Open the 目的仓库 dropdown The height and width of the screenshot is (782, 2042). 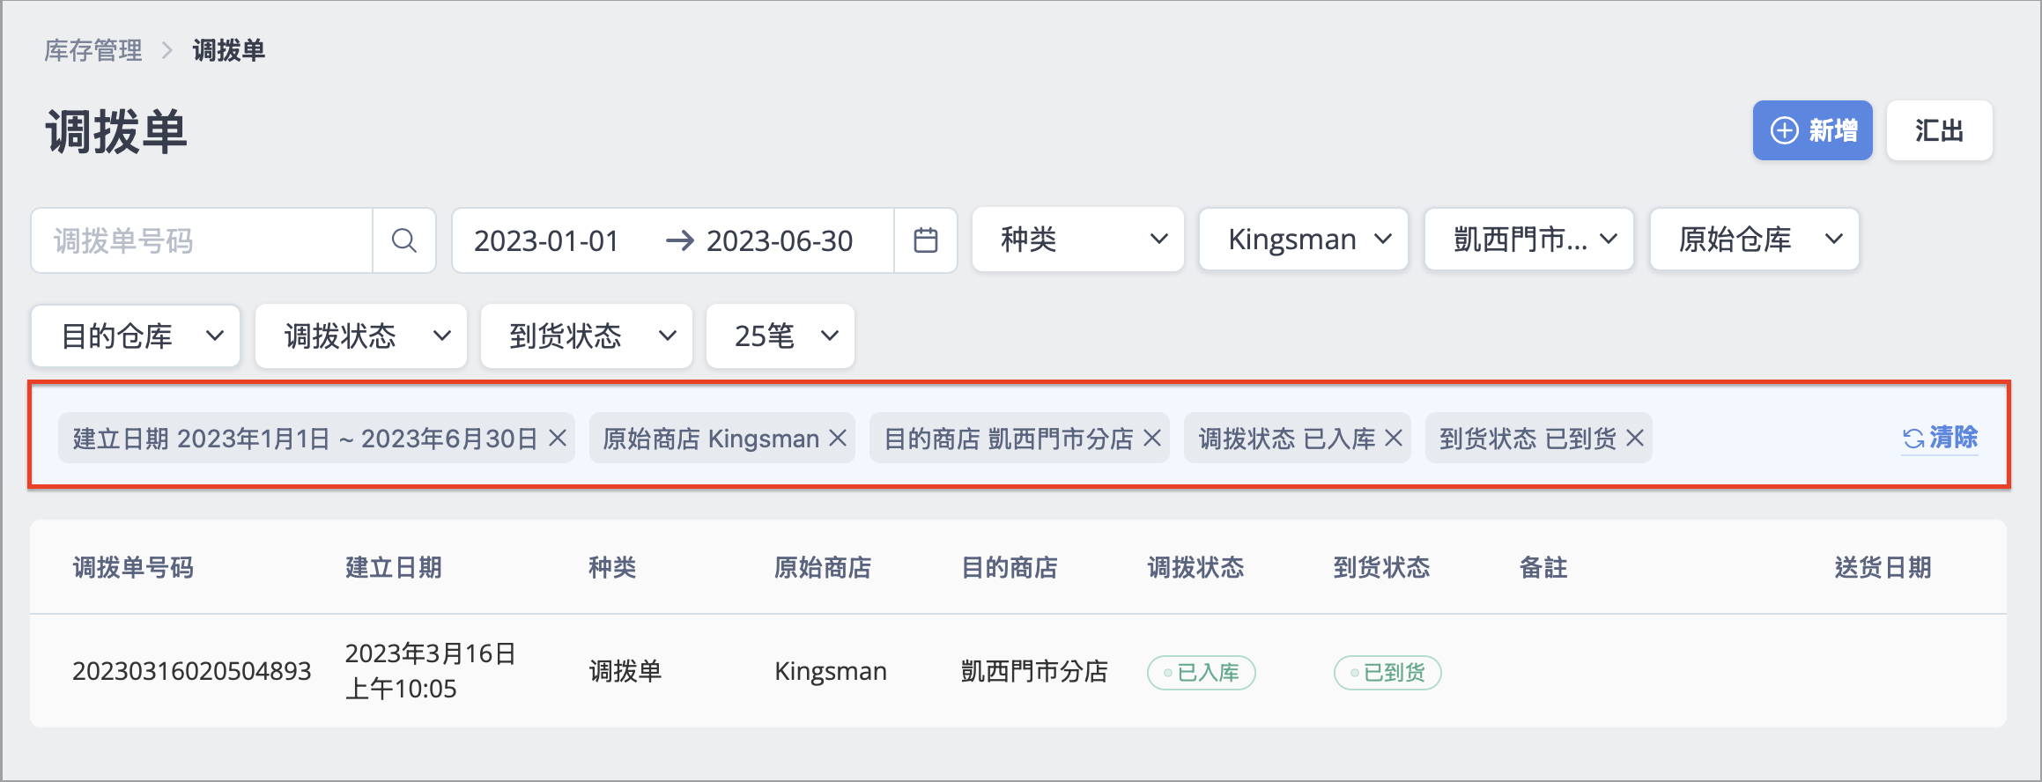[136, 336]
